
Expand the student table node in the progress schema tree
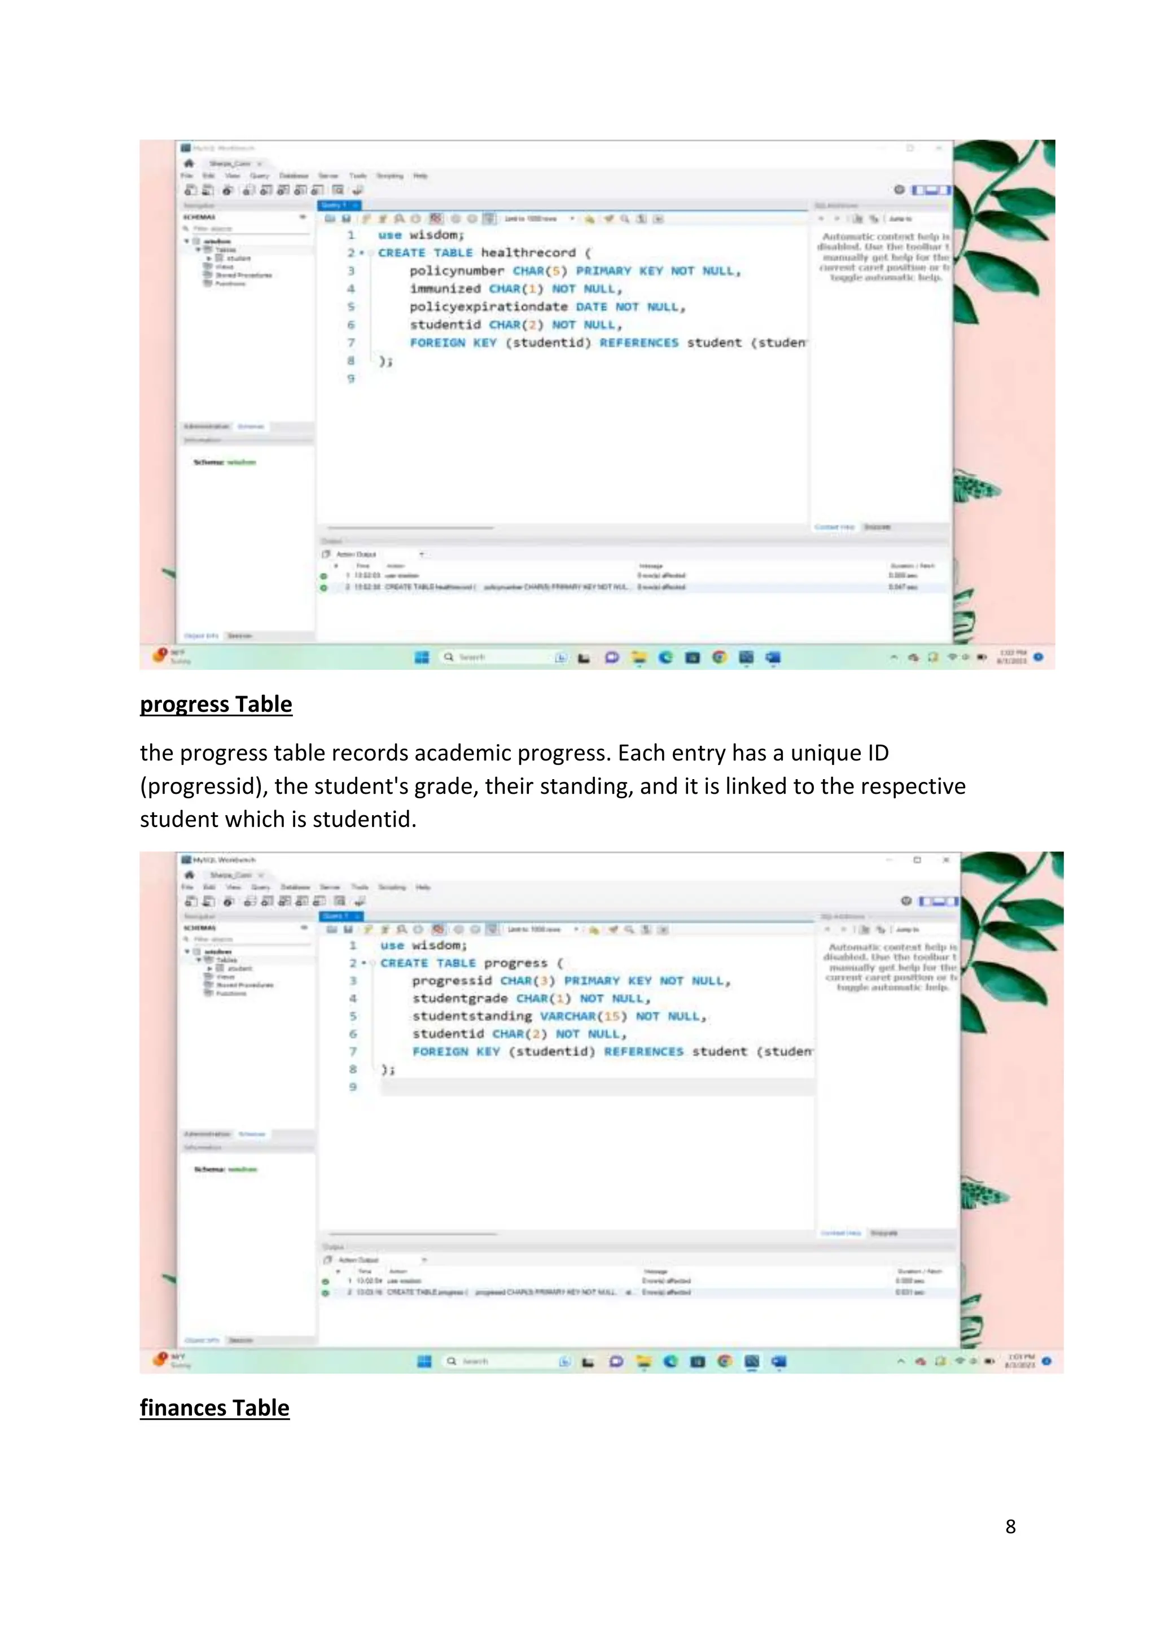pyautogui.click(x=209, y=968)
